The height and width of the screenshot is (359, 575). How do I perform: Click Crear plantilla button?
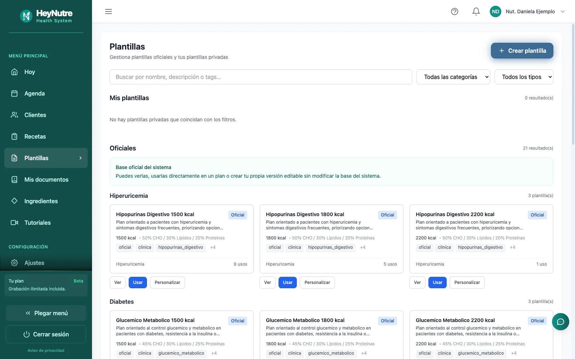pos(522,51)
